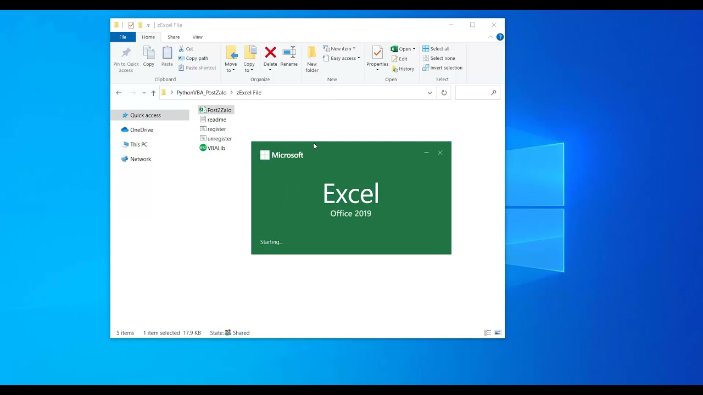
Task: Select the register file
Action: (x=213, y=129)
